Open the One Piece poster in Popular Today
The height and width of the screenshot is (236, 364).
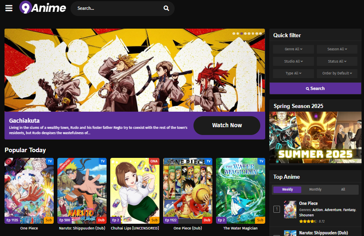click(29, 191)
